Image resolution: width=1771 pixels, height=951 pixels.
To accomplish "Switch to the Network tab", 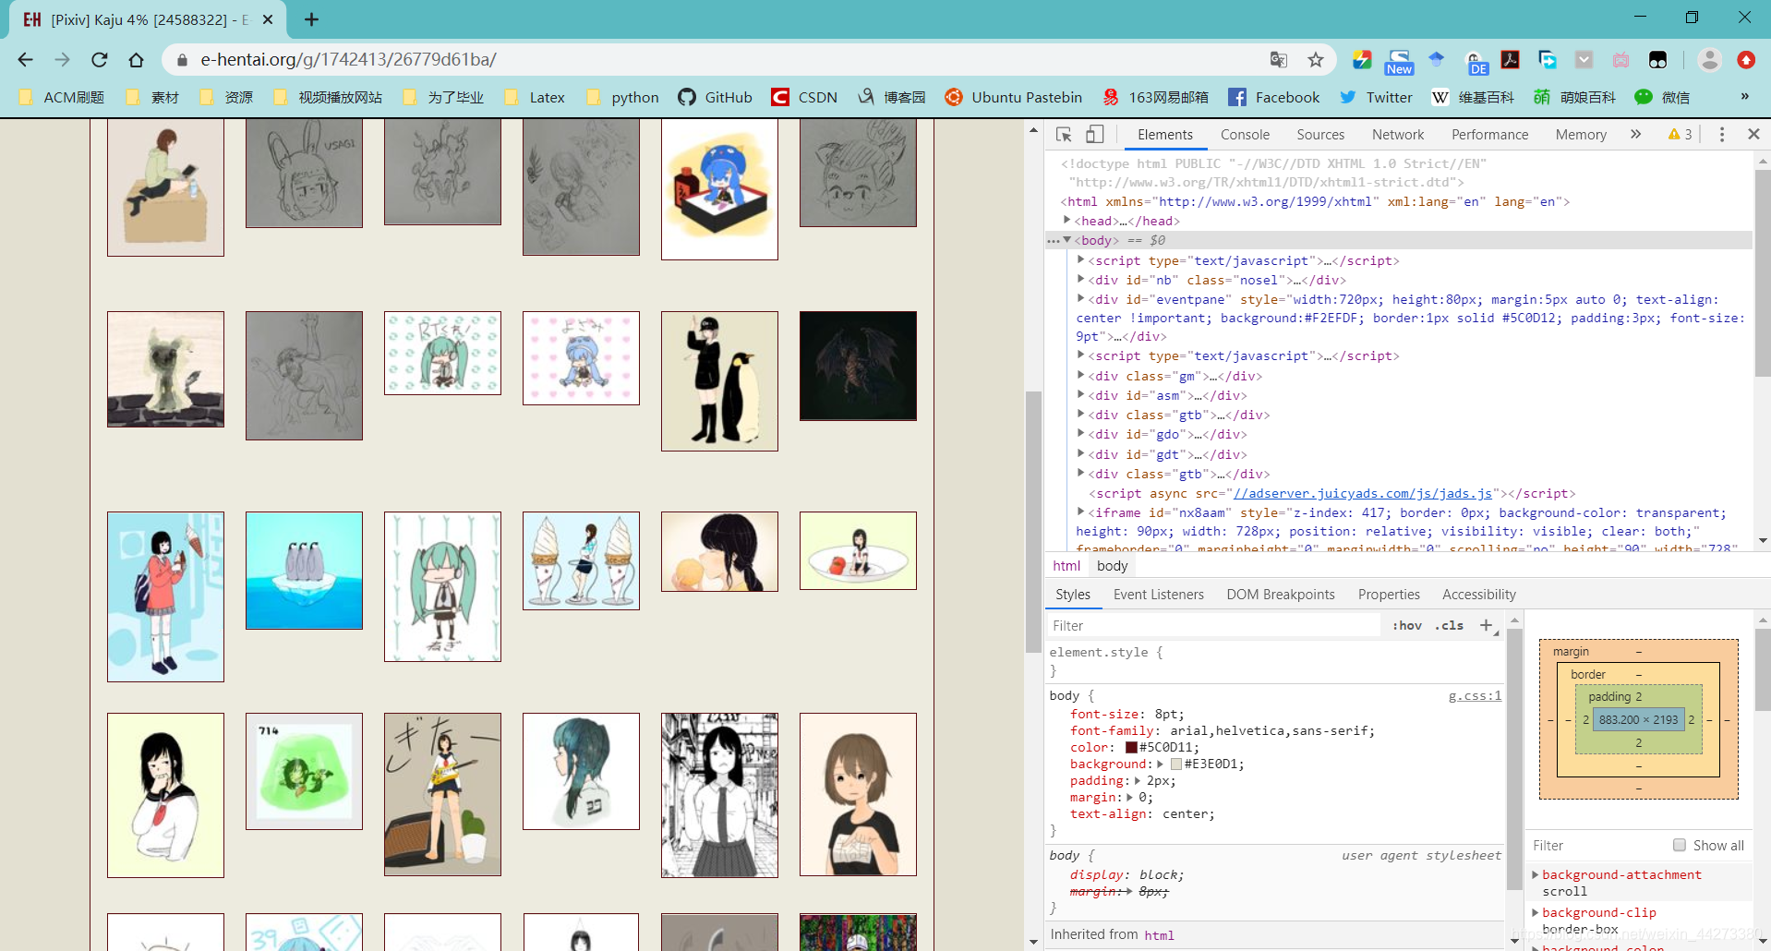I will tap(1398, 135).
